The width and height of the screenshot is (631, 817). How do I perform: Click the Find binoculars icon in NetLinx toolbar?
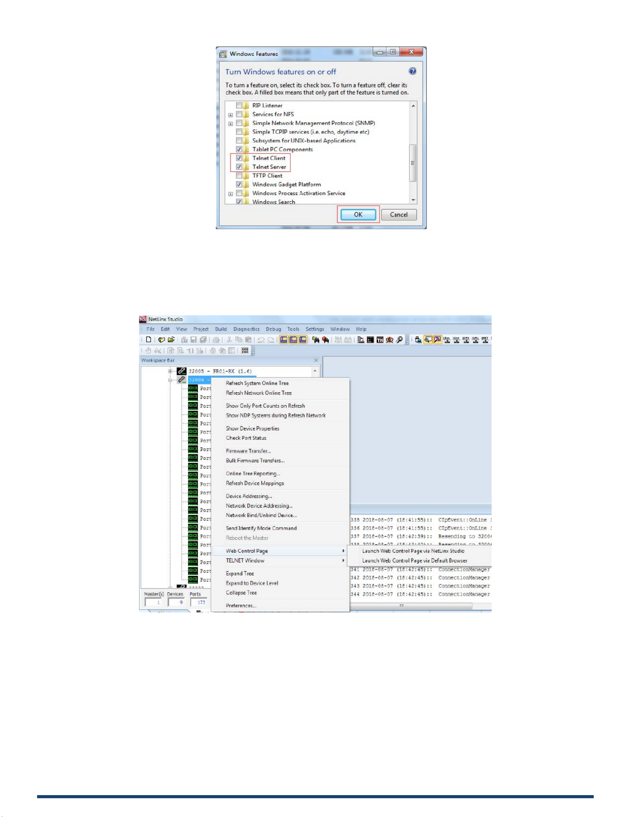pos(316,340)
